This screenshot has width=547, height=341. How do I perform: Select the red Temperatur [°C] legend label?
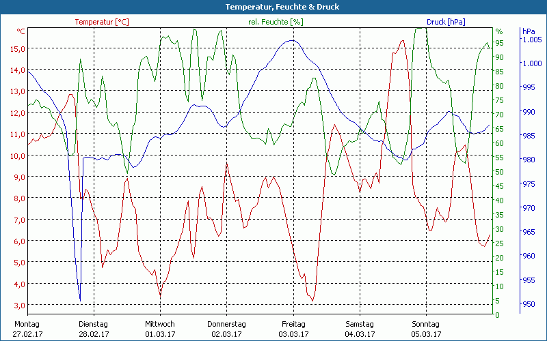tap(102, 22)
